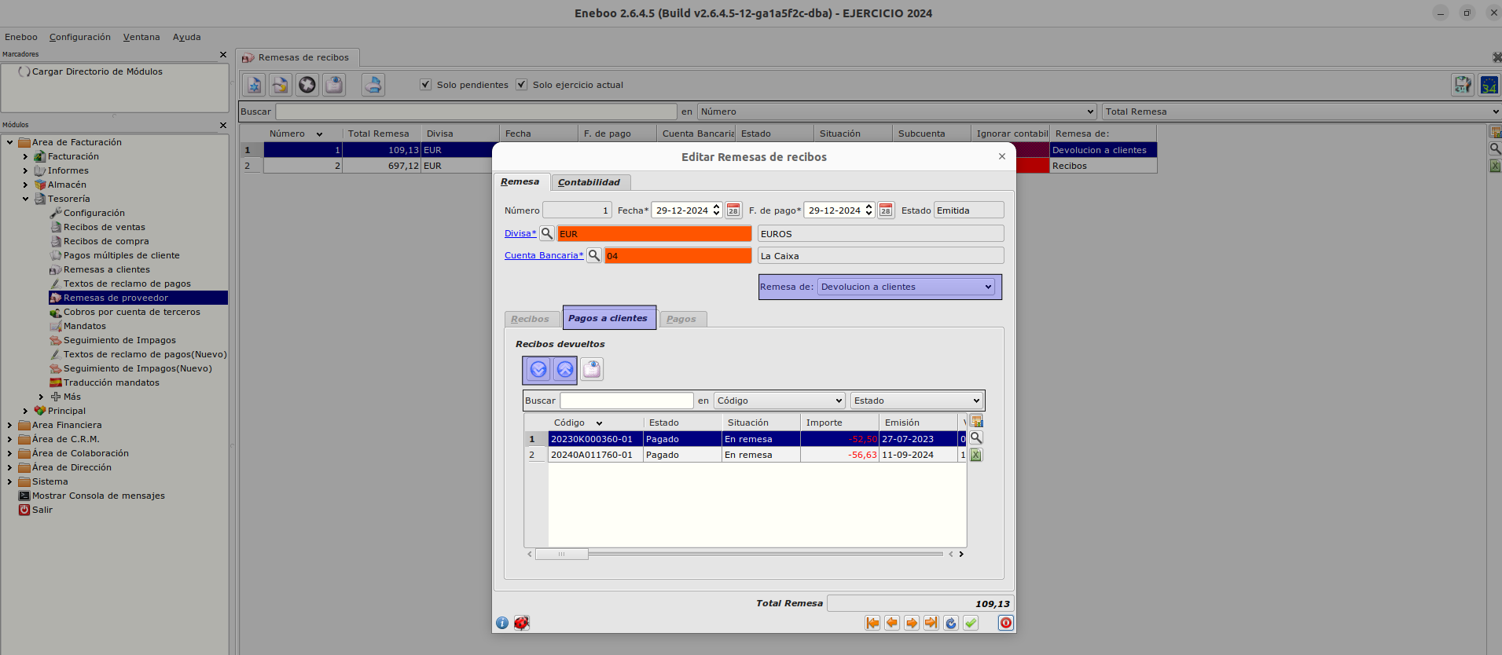Open the Configuración menu

pyautogui.click(x=80, y=37)
